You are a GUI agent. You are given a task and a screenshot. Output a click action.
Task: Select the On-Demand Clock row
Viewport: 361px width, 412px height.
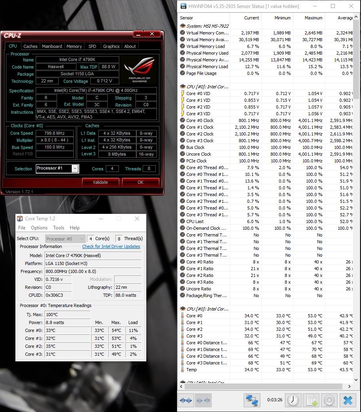tap(266, 228)
